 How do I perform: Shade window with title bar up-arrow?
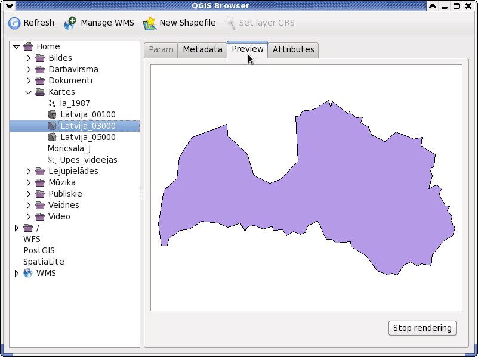pos(433,6)
